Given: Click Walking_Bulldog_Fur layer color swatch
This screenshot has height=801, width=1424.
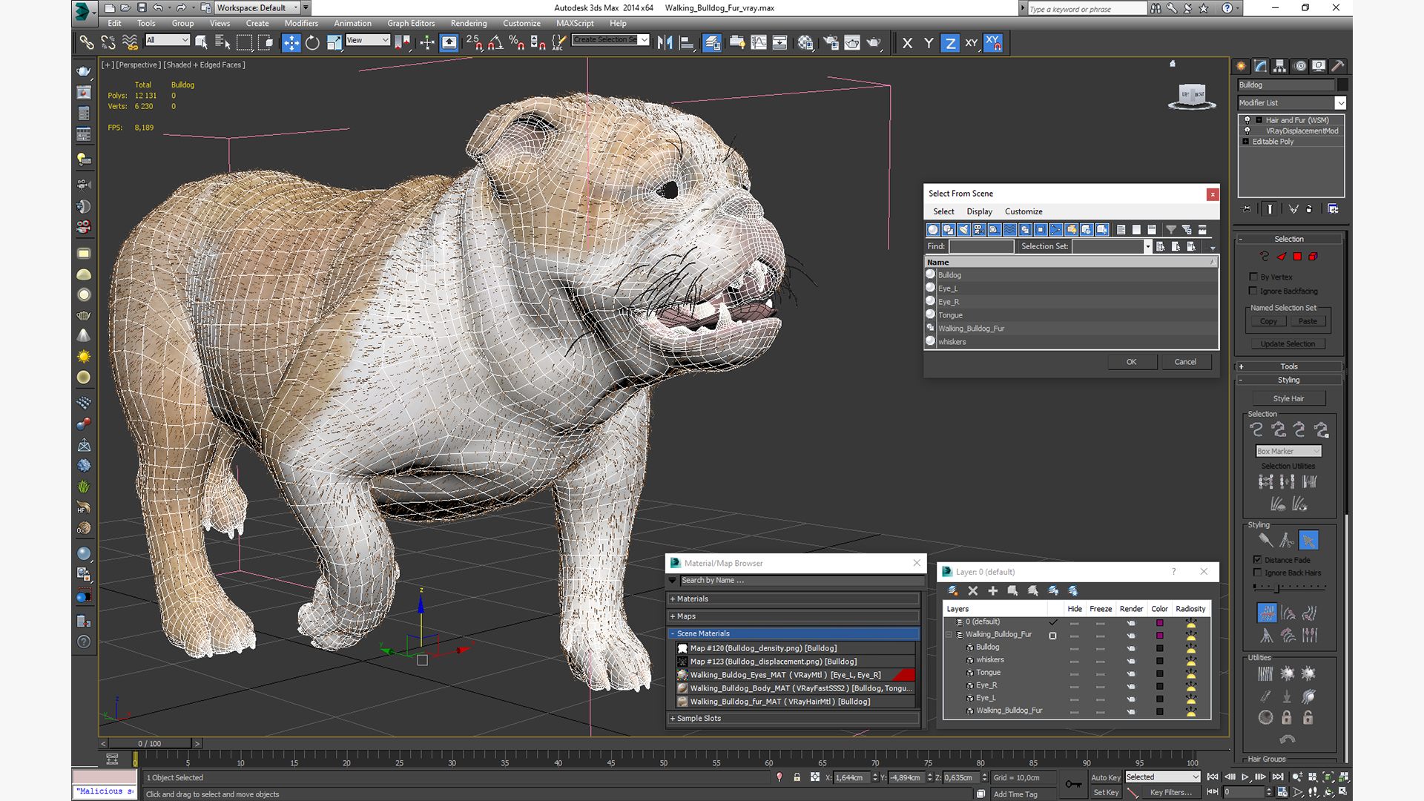Looking at the screenshot, I should click(1159, 636).
